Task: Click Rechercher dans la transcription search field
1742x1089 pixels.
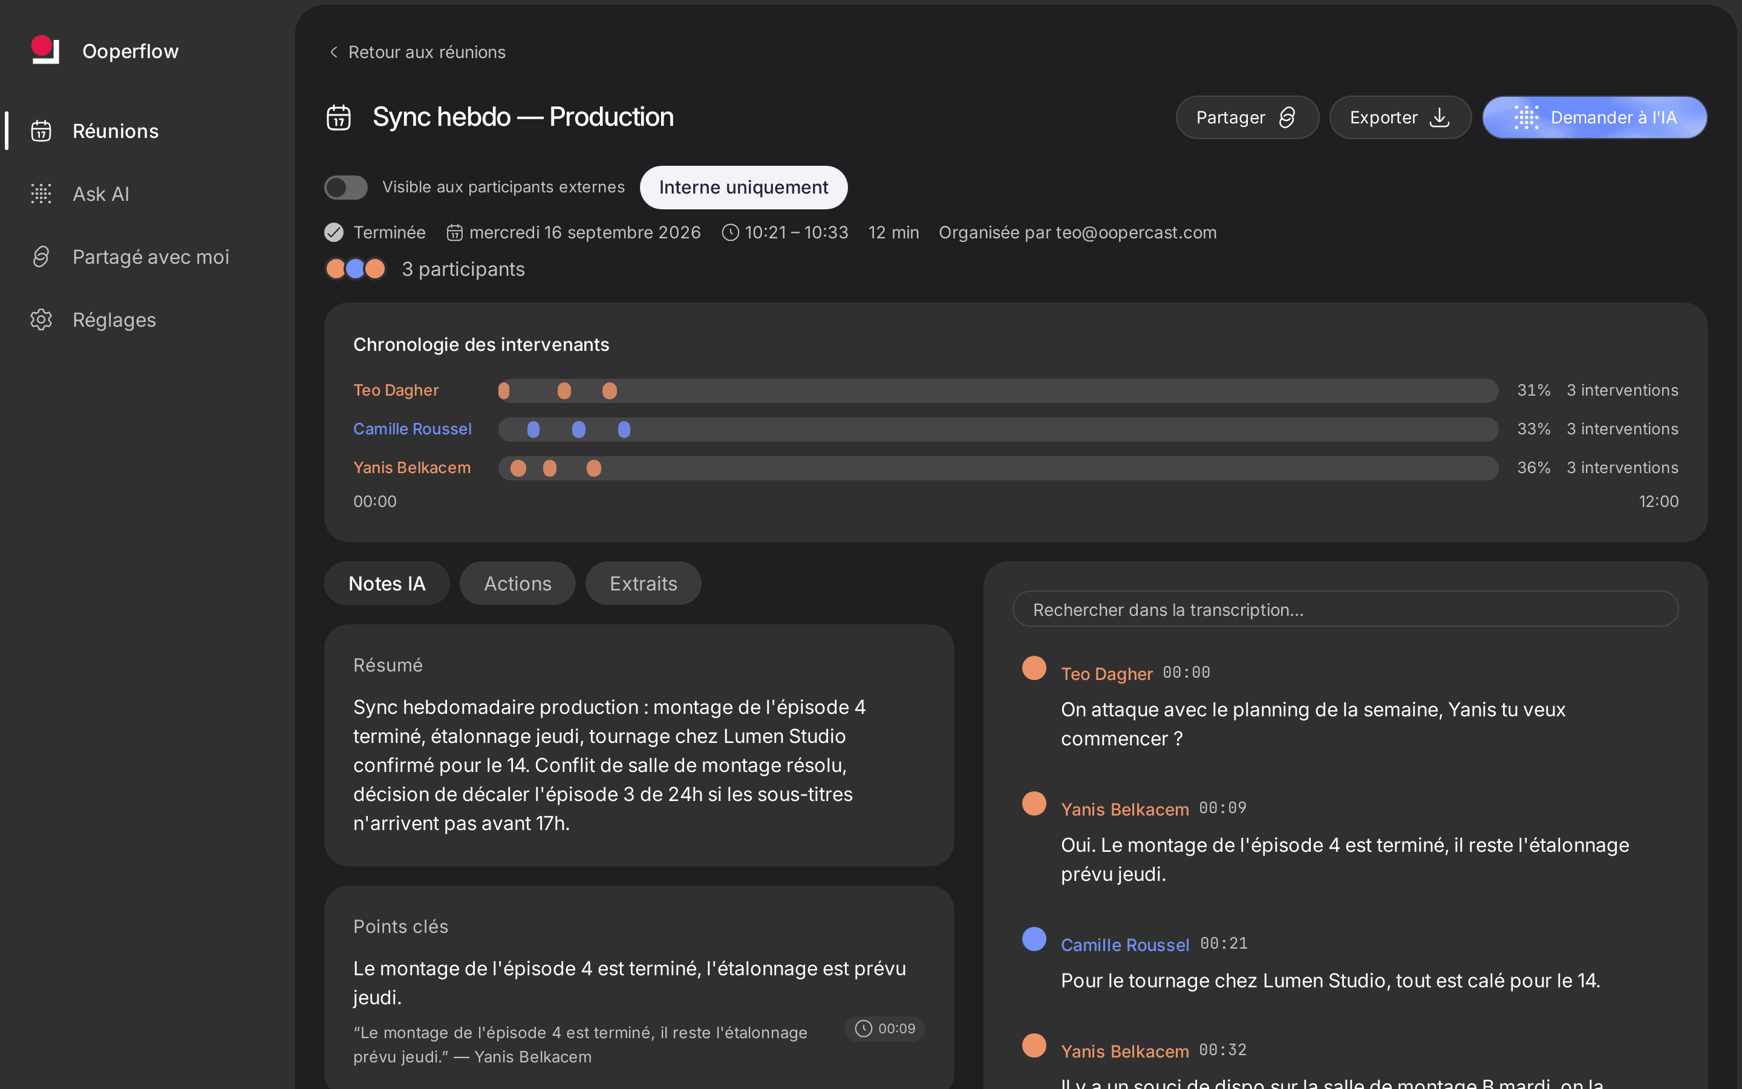Action: (1345, 609)
